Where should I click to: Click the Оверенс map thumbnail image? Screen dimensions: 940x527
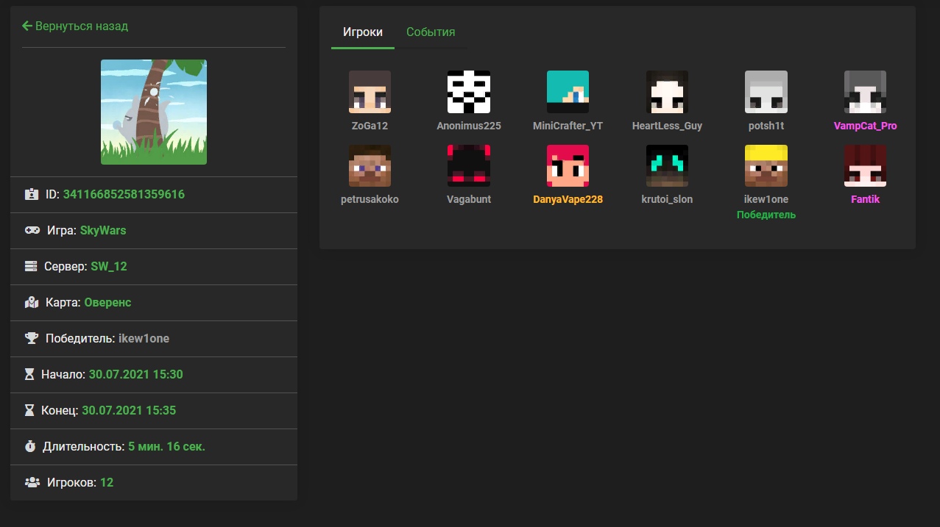pos(154,112)
